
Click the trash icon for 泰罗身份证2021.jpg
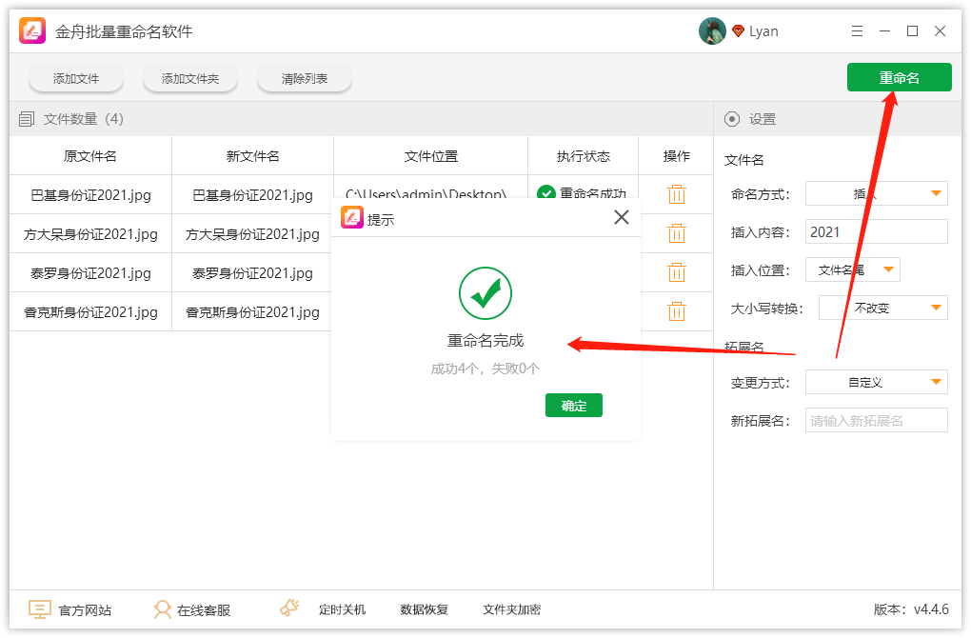point(676,272)
